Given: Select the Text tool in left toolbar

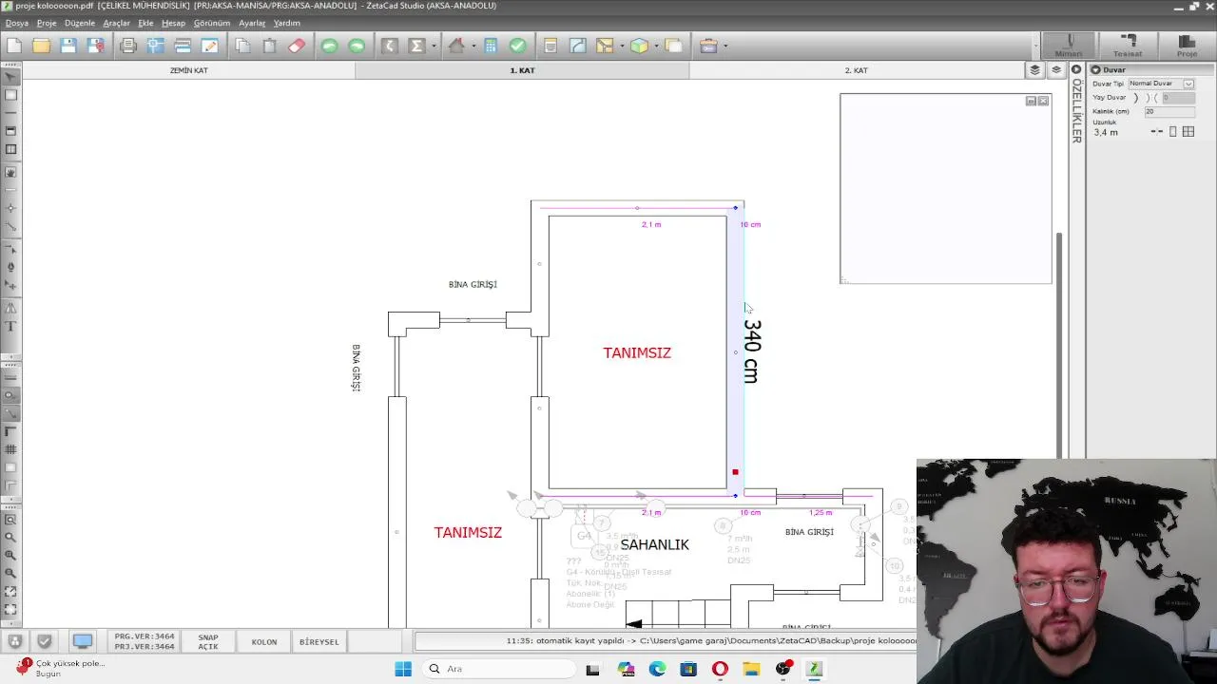Looking at the screenshot, I should 11,327.
